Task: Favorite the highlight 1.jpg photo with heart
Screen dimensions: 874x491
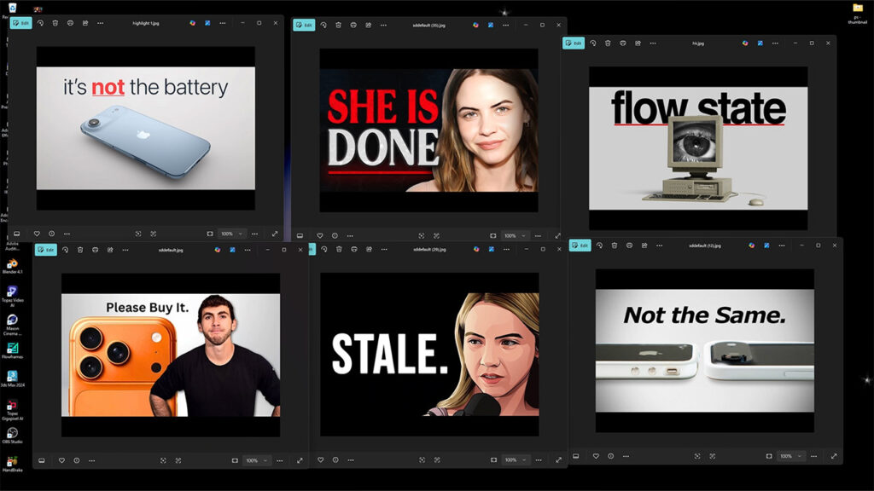Action: [x=37, y=233]
